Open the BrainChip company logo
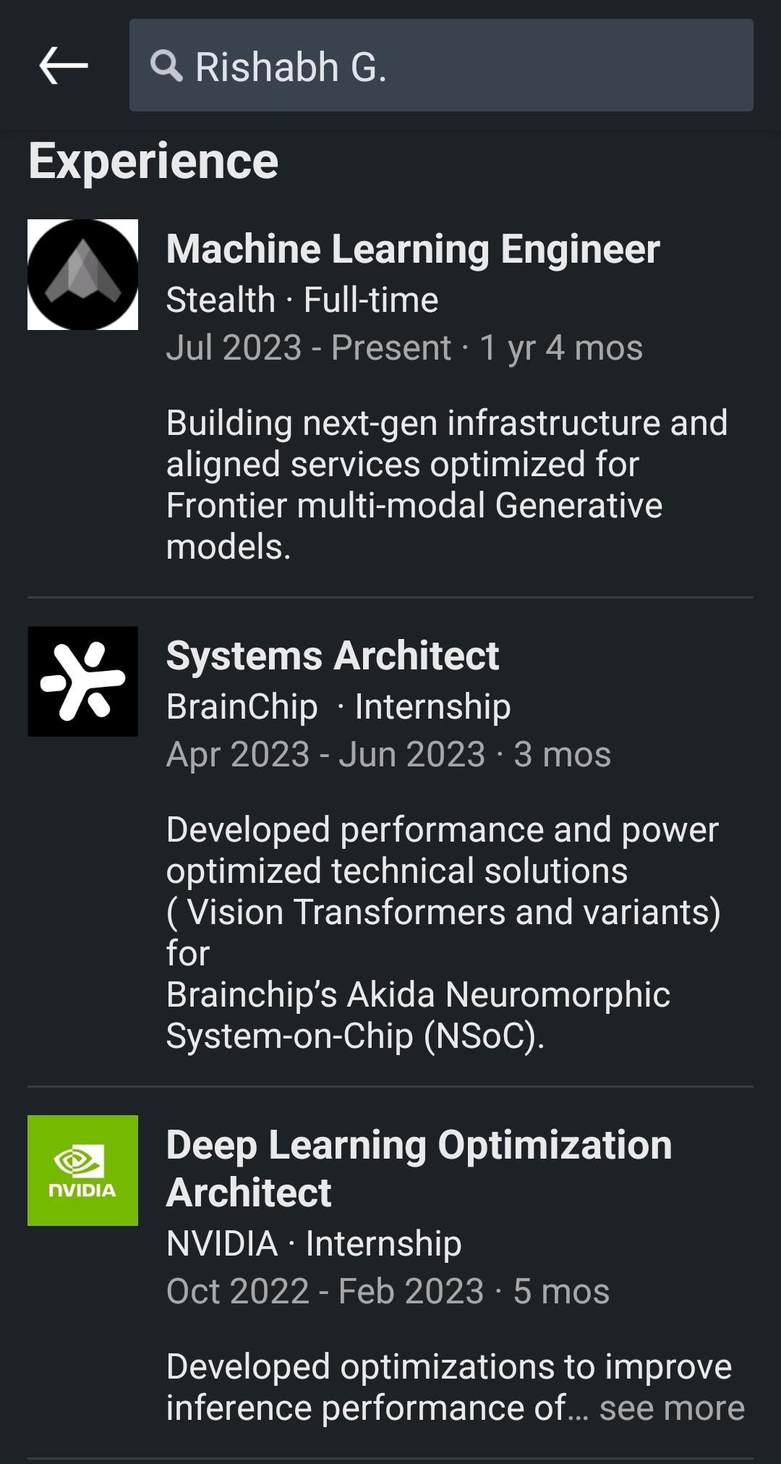The image size is (781, 1464). 82,681
